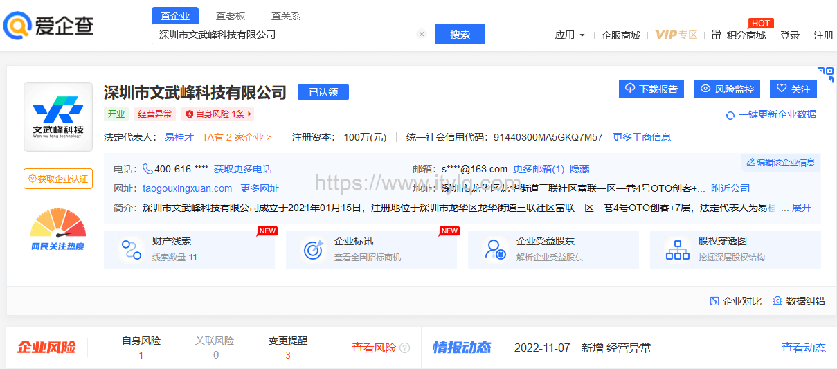Image resolution: width=837 pixels, height=369 pixels.
Task: Click the gift icon beside 积分商城
Action: point(716,35)
